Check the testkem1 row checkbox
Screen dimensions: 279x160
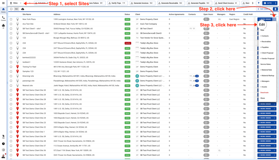coord(11,62)
